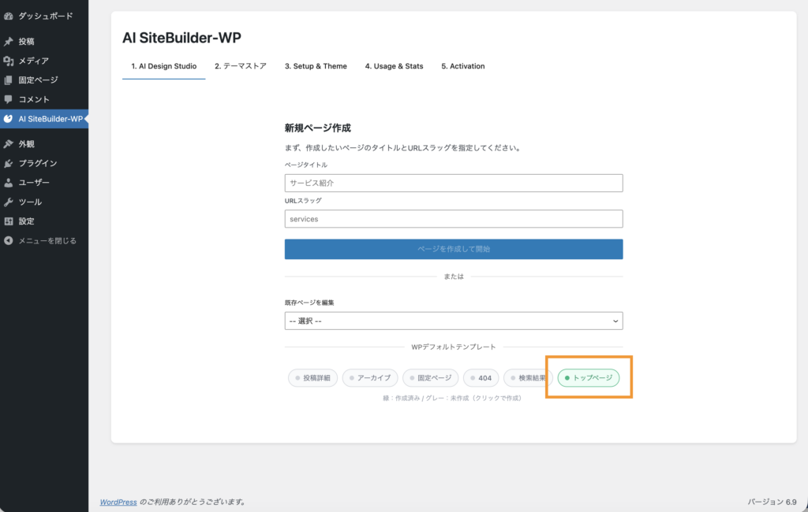Open the 既存ページを編集 select dropdown
The image size is (808, 512).
[454, 321]
